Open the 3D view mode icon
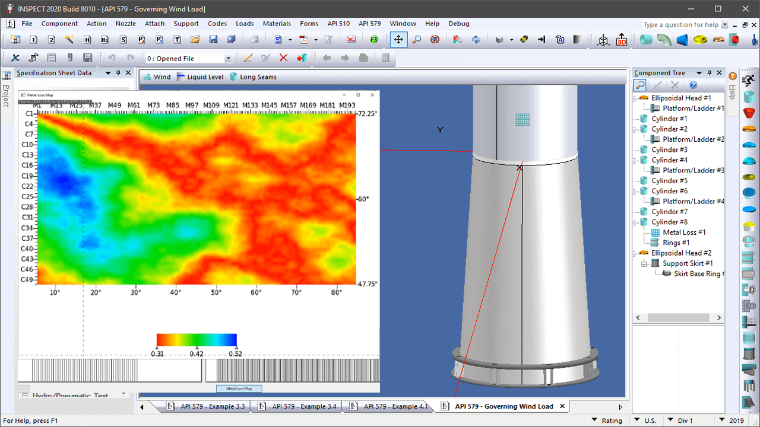Viewport: 760px width, 427px height. (622, 40)
